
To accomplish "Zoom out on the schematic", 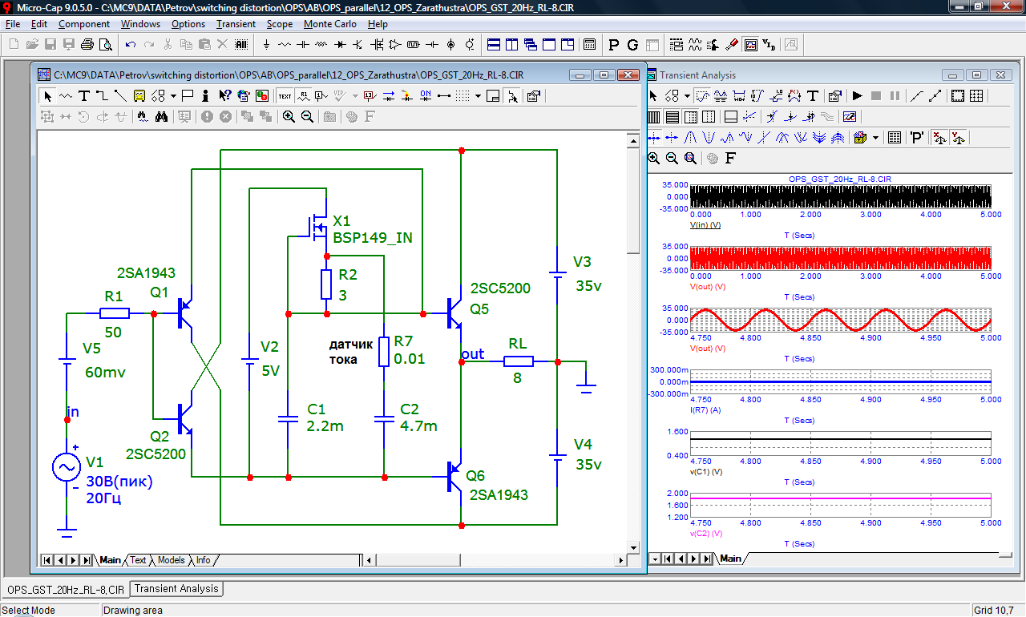I will 307,116.
